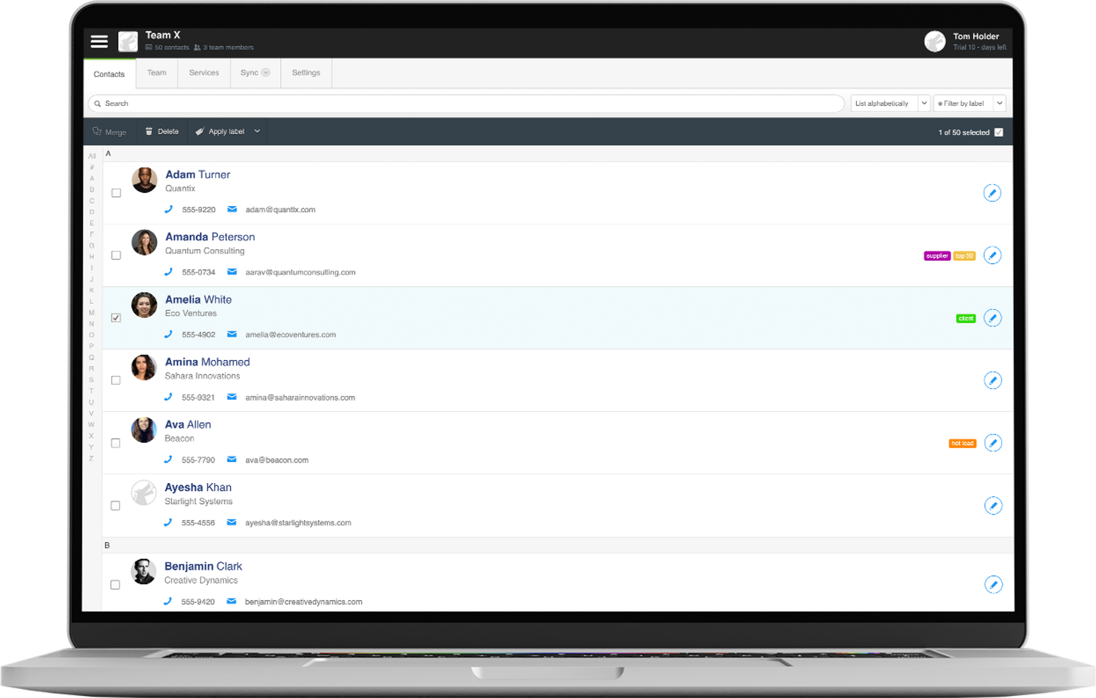Screen dimensions: 1096x698
Task: Click the phone icon for Ayesha Khan
Action: pyautogui.click(x=168, y=522)
